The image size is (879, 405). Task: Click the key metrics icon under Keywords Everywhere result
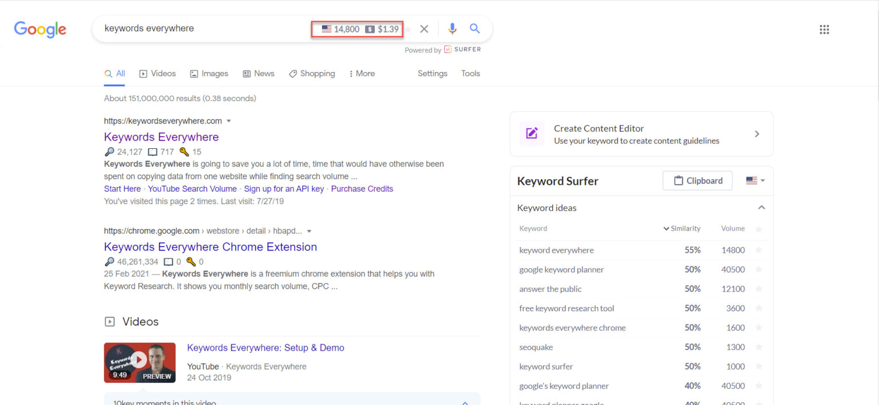184,152
